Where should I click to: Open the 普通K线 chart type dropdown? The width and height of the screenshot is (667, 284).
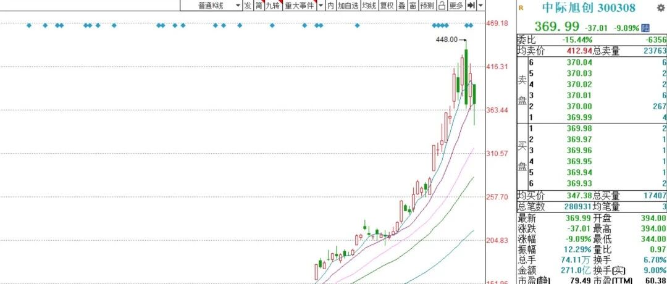coord(211,6)
